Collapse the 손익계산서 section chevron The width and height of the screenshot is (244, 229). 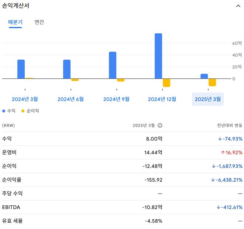(238, 6)
